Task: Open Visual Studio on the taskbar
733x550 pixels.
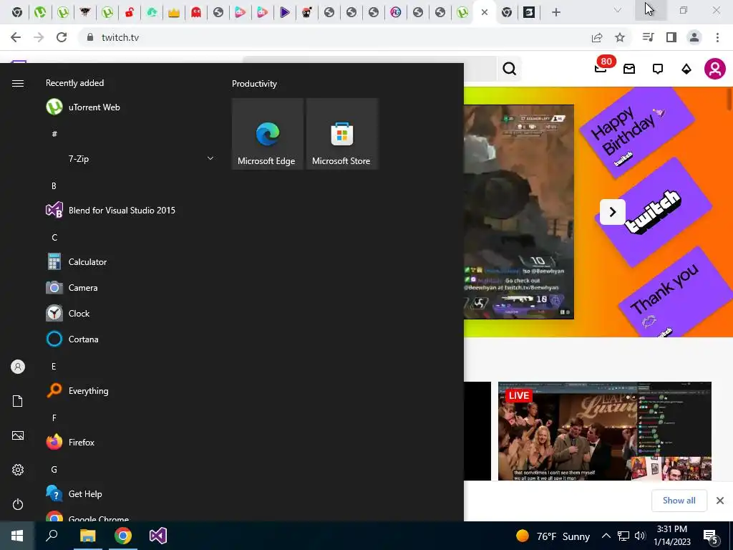Action: [x=158, y=536]
